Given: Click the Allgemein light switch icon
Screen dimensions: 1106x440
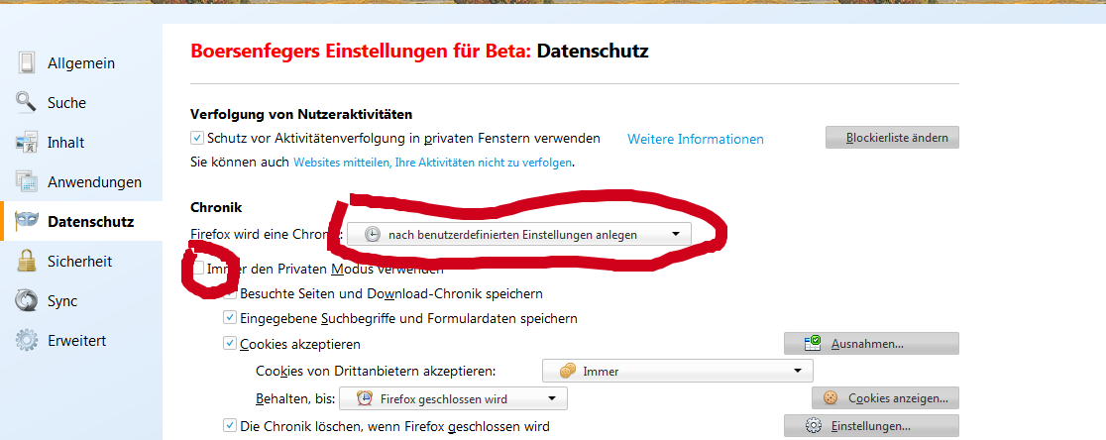Looking at the screenshot, I should [27, 62].
